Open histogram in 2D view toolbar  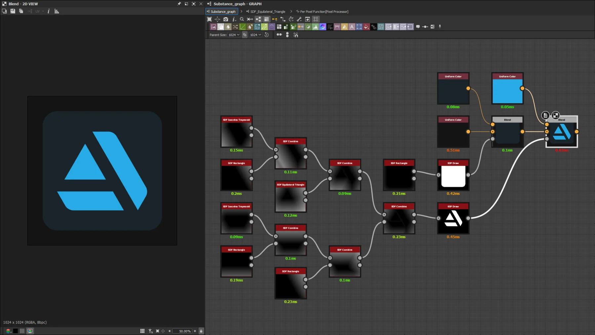57,11
